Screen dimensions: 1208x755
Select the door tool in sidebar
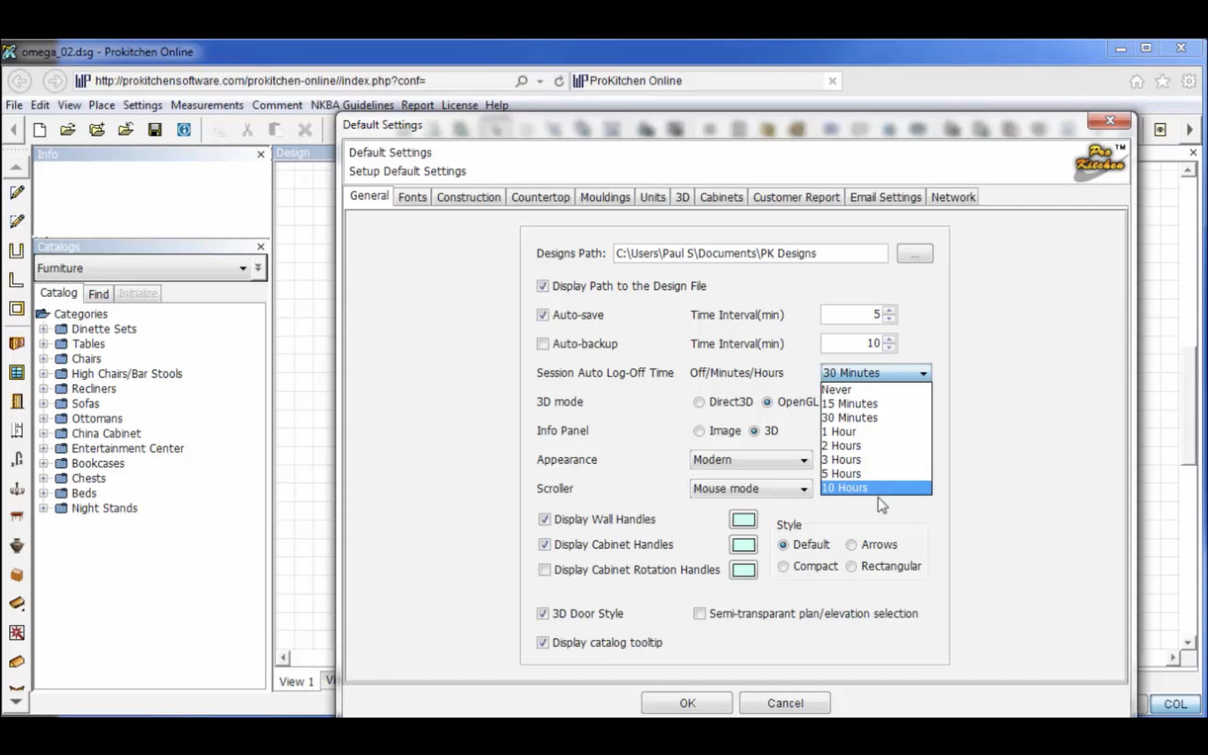pyautogui.click(x=16, y=401)
